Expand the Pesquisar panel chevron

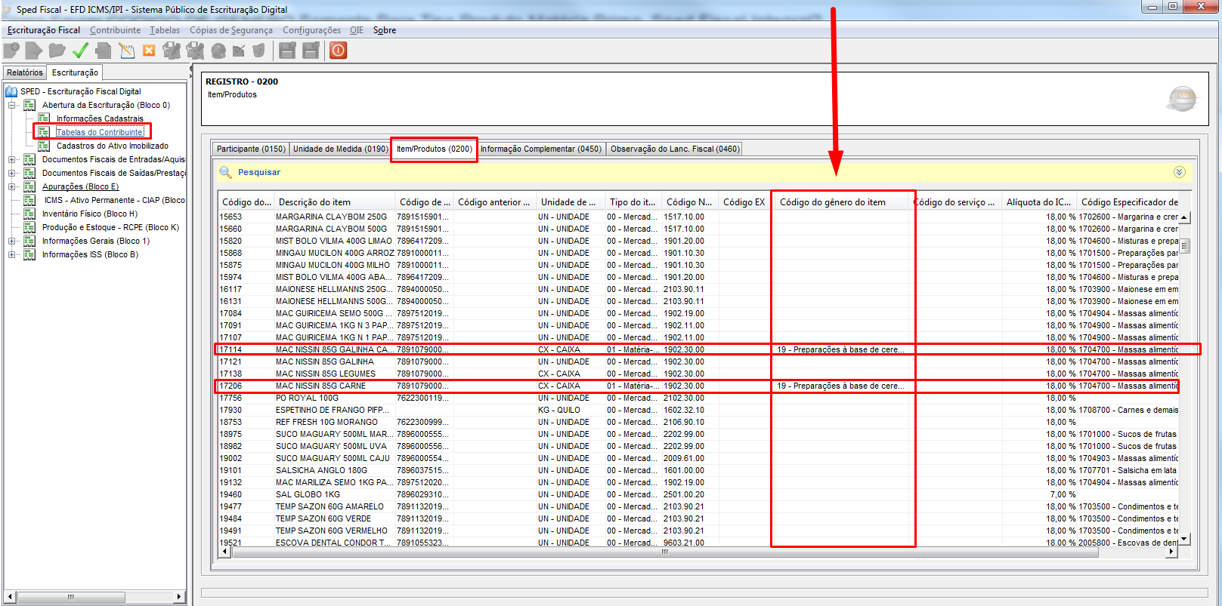click(x=1179, y=172)
